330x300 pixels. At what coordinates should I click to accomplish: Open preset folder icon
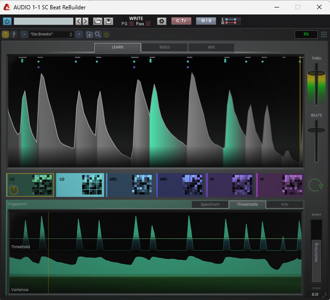[x=98, y=21]
